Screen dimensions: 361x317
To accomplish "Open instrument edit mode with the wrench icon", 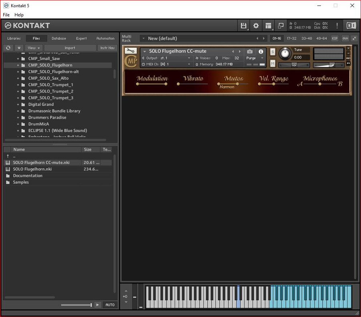I will [130, 50].
